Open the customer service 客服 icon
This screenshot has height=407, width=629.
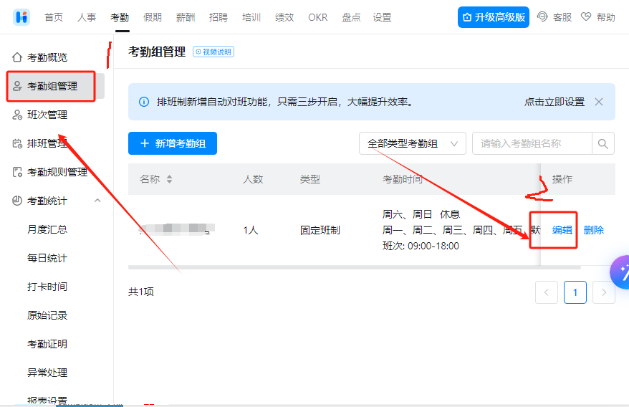point(543,17)
